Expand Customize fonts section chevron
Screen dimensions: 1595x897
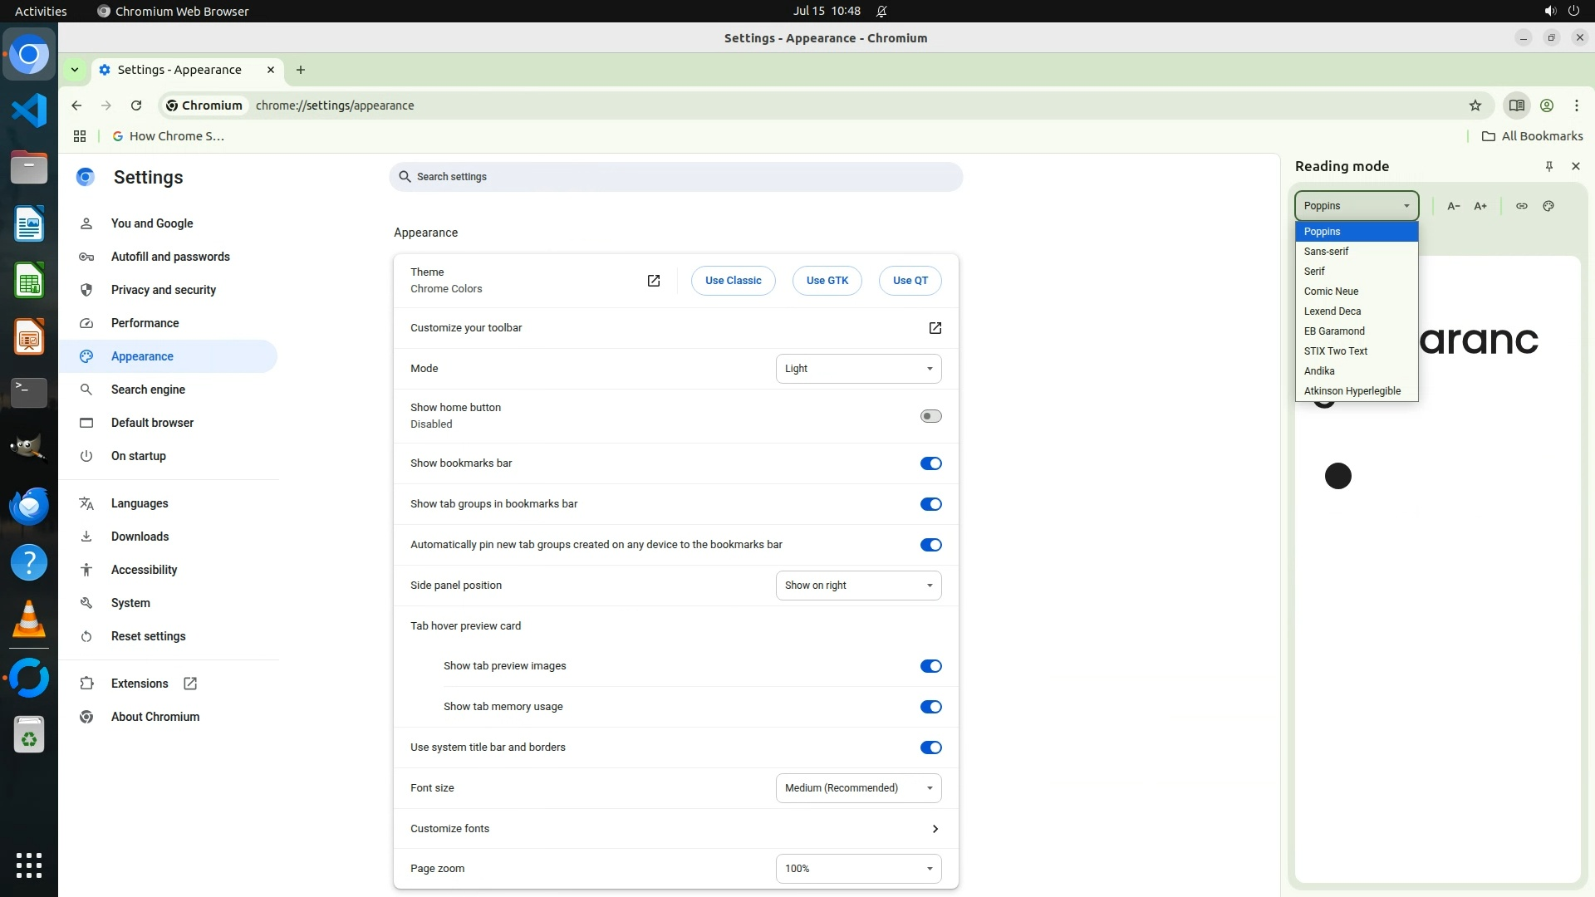[x=935, y=829]
